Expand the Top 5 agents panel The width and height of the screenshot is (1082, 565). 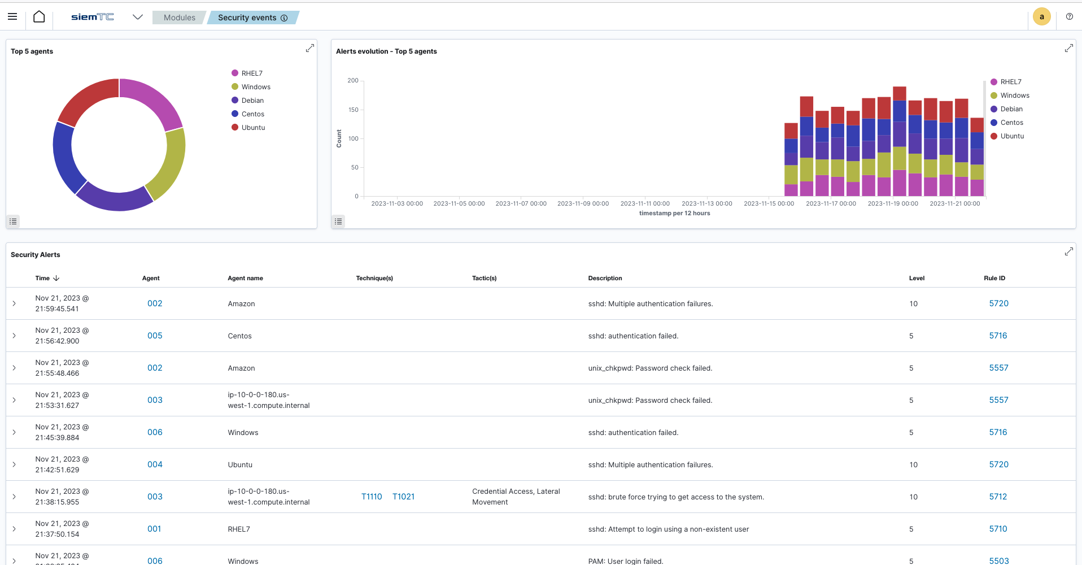pos(309,49)
